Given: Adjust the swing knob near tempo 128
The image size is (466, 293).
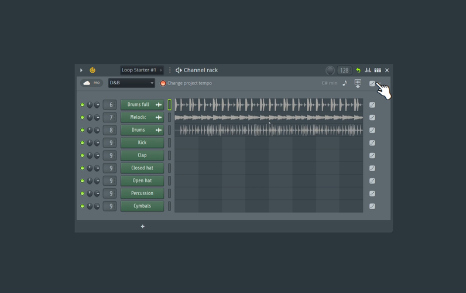Looking at the screenshot, I should coord(330,70).
